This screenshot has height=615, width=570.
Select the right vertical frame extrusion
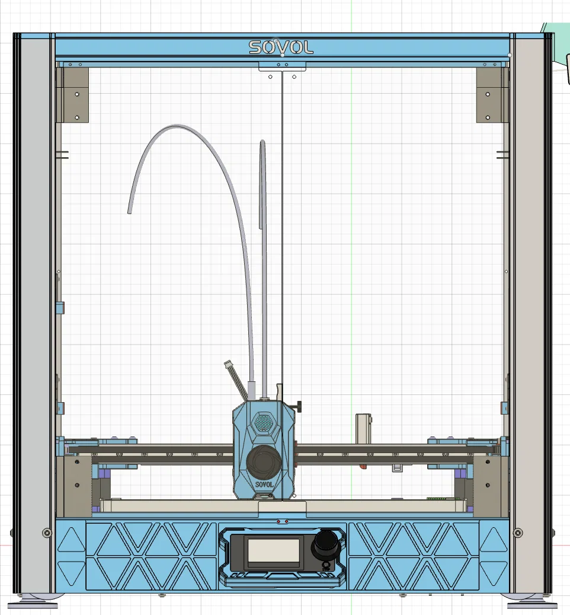pos(531,314)
